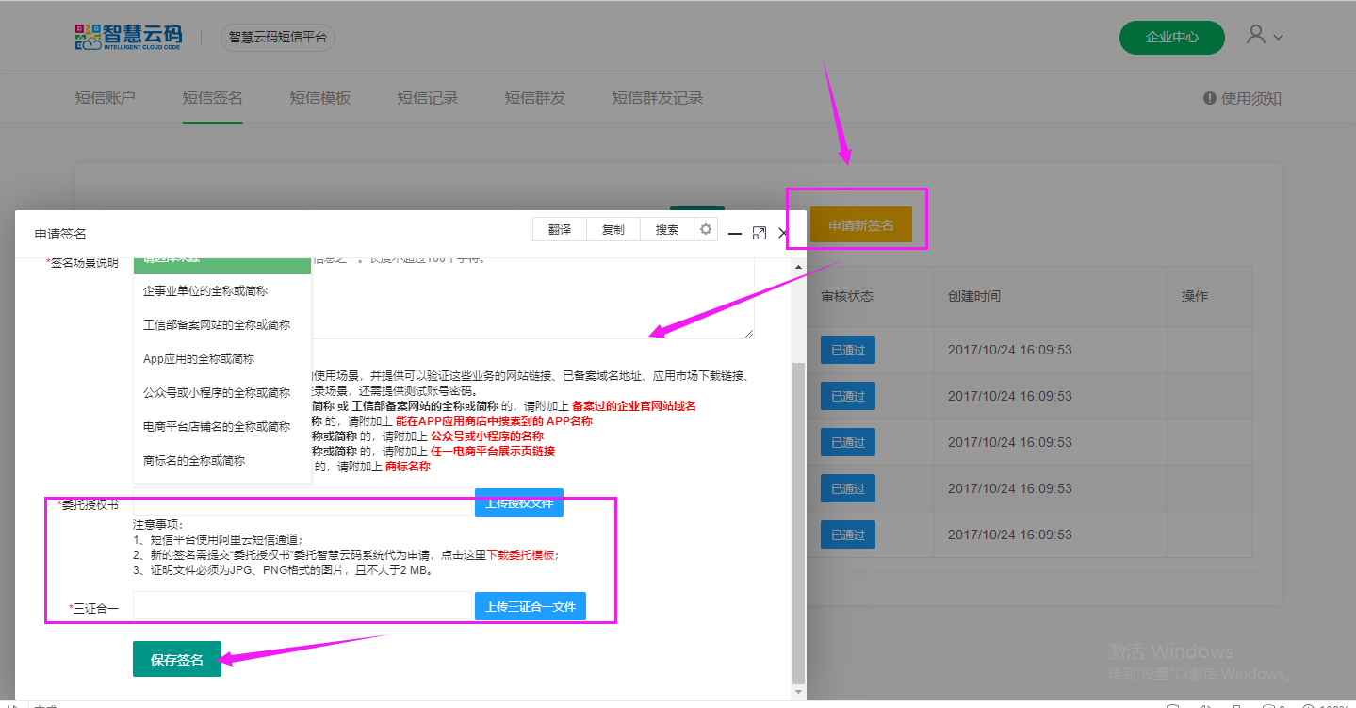This screenshot has height=708, width=1356.
Task: Open the 短信群发记录 tab
Action: pyautogui.click(x=657, y=98)
